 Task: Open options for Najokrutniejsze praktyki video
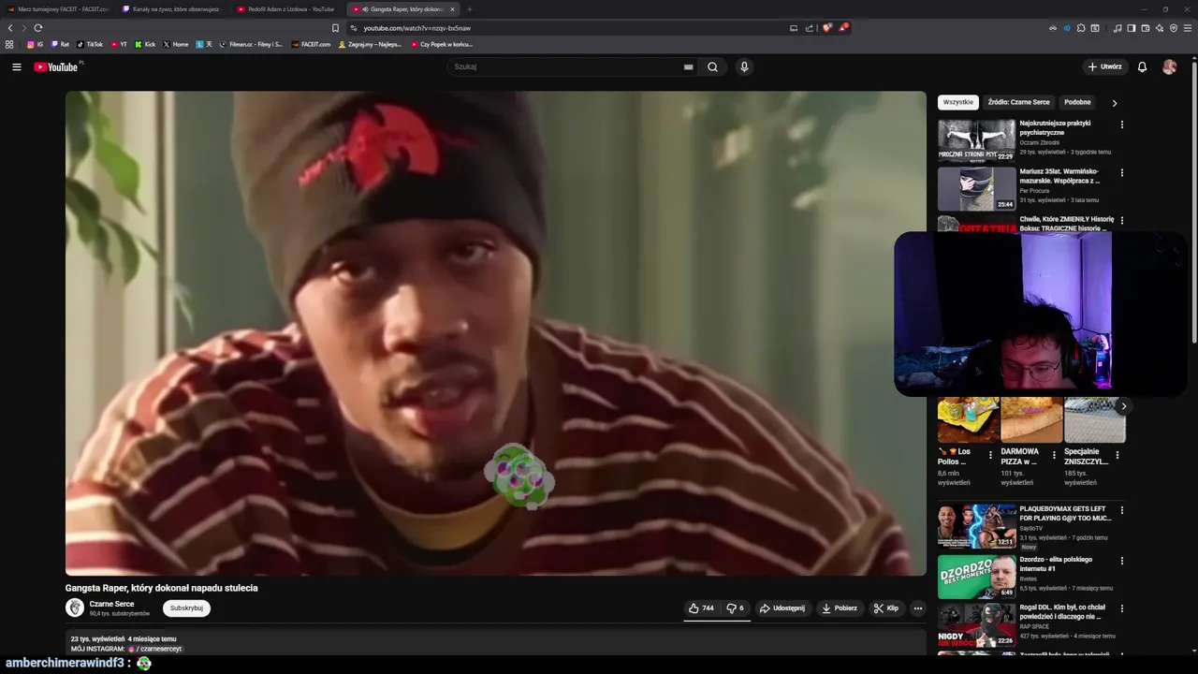click(1121, 125)
